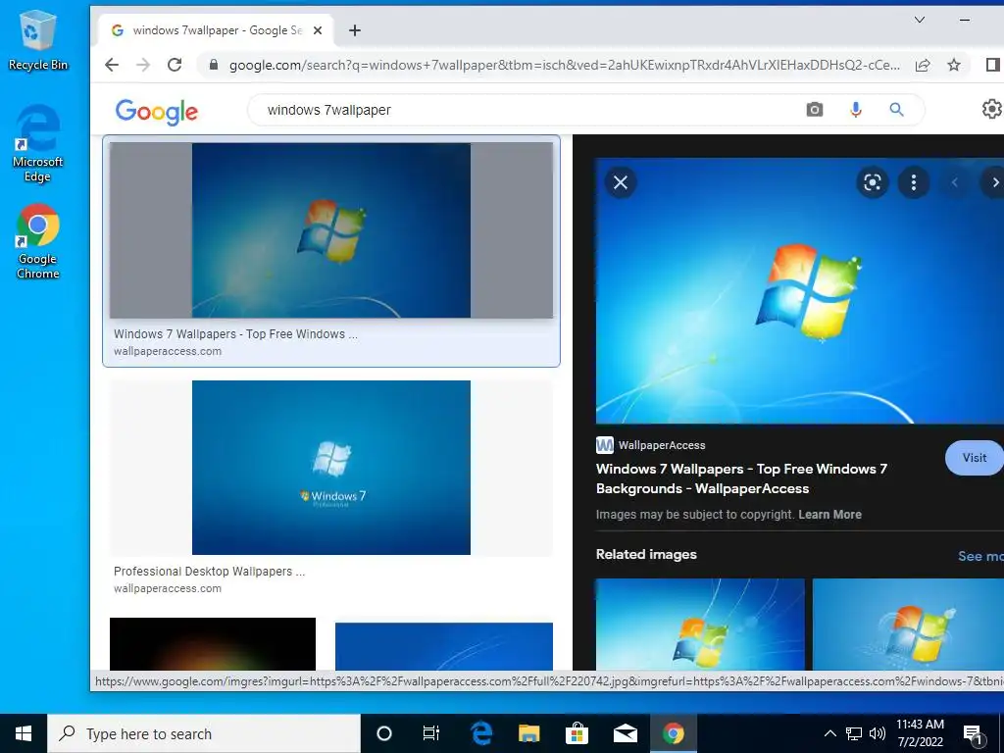Close the windows 7wallpaper tab
This screenshot has height=753, width=1004.
[x=318, y=30]
